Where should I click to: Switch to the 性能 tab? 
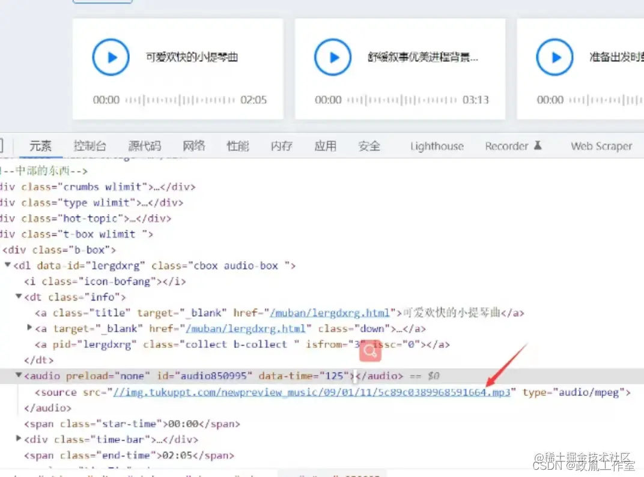point(238,146)
